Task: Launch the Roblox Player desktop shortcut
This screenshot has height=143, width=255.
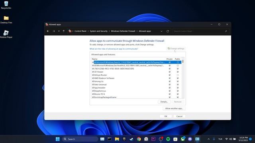Action: 6,34
